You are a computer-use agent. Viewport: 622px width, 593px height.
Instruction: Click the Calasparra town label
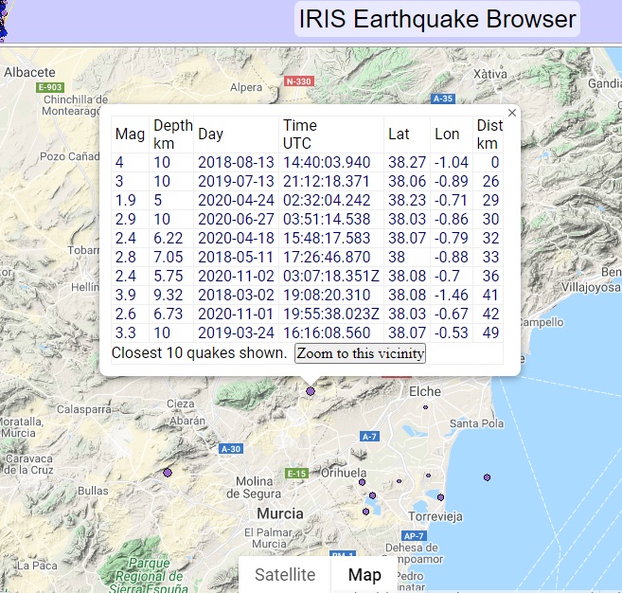point(84,409)
